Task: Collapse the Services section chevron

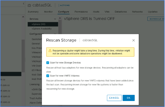Action: (55, 19)
